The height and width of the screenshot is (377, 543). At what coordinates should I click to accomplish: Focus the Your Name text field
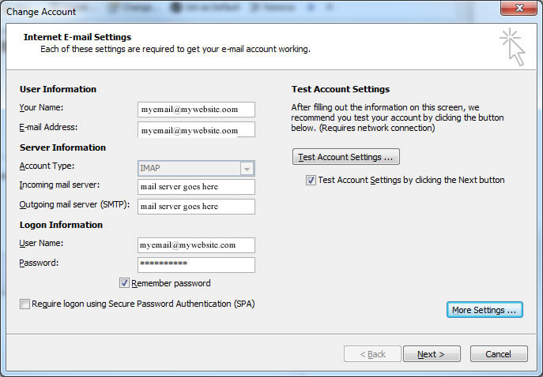196,110
